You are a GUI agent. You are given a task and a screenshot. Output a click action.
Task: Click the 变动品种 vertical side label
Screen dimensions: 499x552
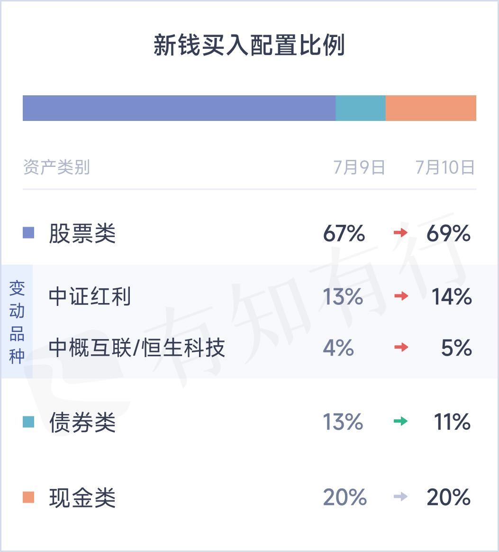pyautogui.click(x=17, y=322)
